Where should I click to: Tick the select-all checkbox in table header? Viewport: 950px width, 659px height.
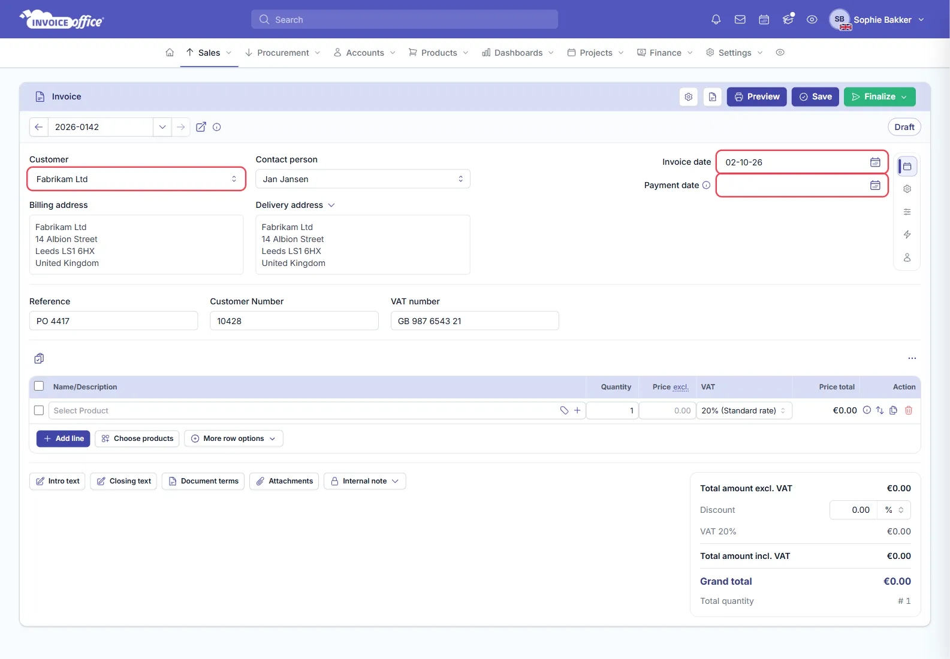click(x=39, y=386)
